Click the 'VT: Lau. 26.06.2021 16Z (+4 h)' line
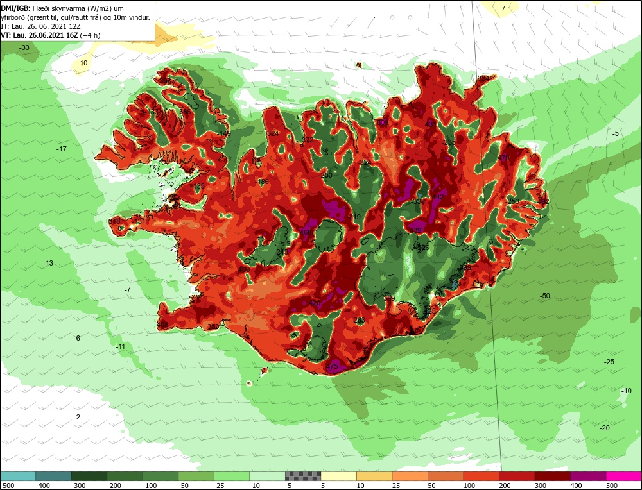This screenshot has width=642, height=490. point(50,35)
